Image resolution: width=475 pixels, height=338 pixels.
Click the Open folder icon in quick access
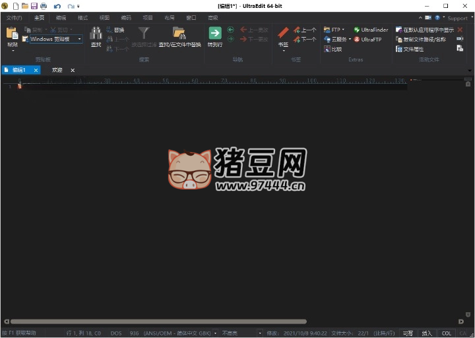(25, 6)
